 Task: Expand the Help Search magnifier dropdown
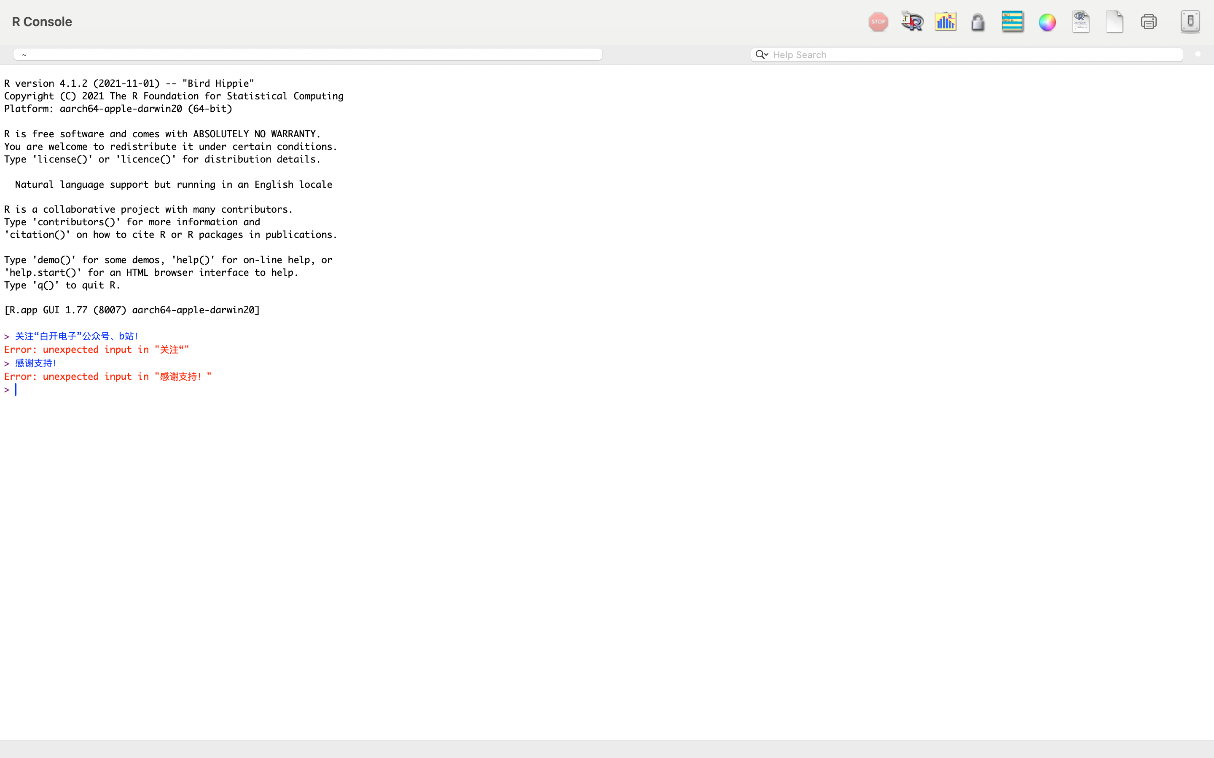pos(762,55)
